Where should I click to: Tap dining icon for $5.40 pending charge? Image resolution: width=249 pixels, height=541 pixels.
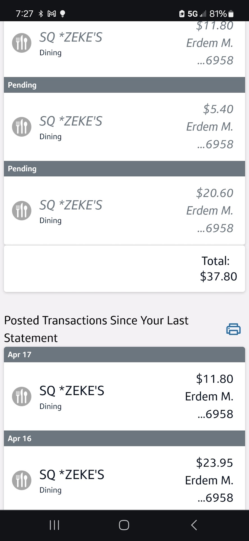pos(22,127)
